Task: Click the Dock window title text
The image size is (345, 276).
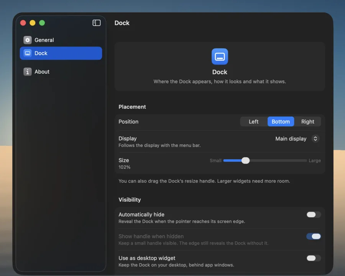Action: coord(122,23)
